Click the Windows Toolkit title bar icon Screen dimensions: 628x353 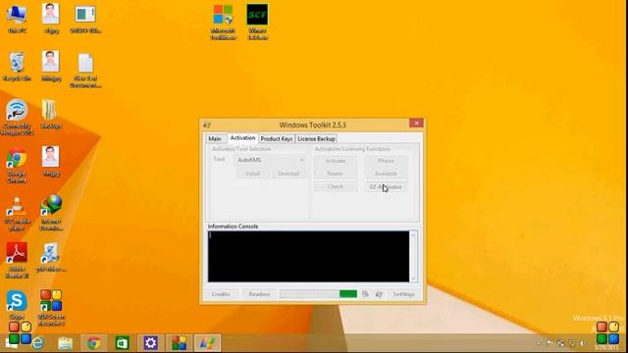pos(207,125)
